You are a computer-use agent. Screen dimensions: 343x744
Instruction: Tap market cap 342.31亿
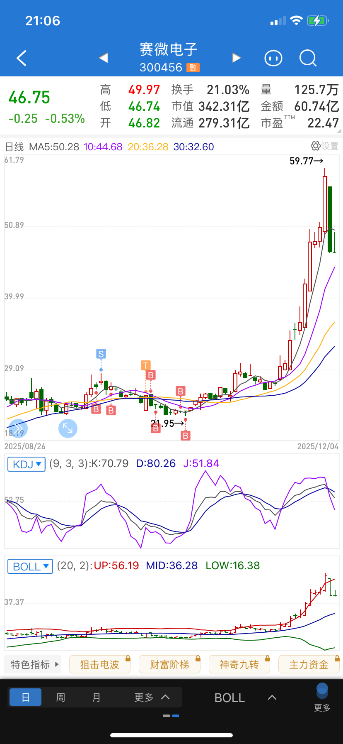point(224,106)
